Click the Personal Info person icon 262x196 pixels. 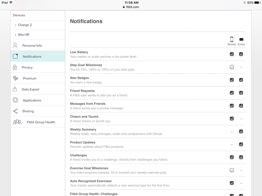click(x=15, y=45)
